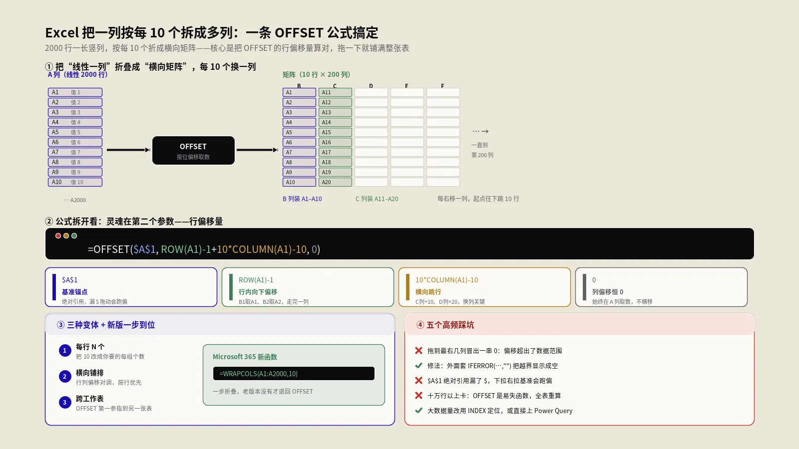Viewport: 799px width, 449px height.
Task: Click text OFFSET 第一参指到另一张表
Action: [114, 409]
